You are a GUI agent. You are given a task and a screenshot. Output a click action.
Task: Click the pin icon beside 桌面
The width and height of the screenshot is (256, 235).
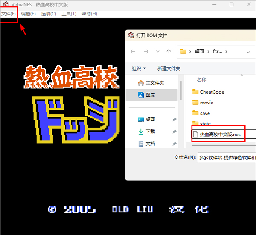tap(175, 120)
